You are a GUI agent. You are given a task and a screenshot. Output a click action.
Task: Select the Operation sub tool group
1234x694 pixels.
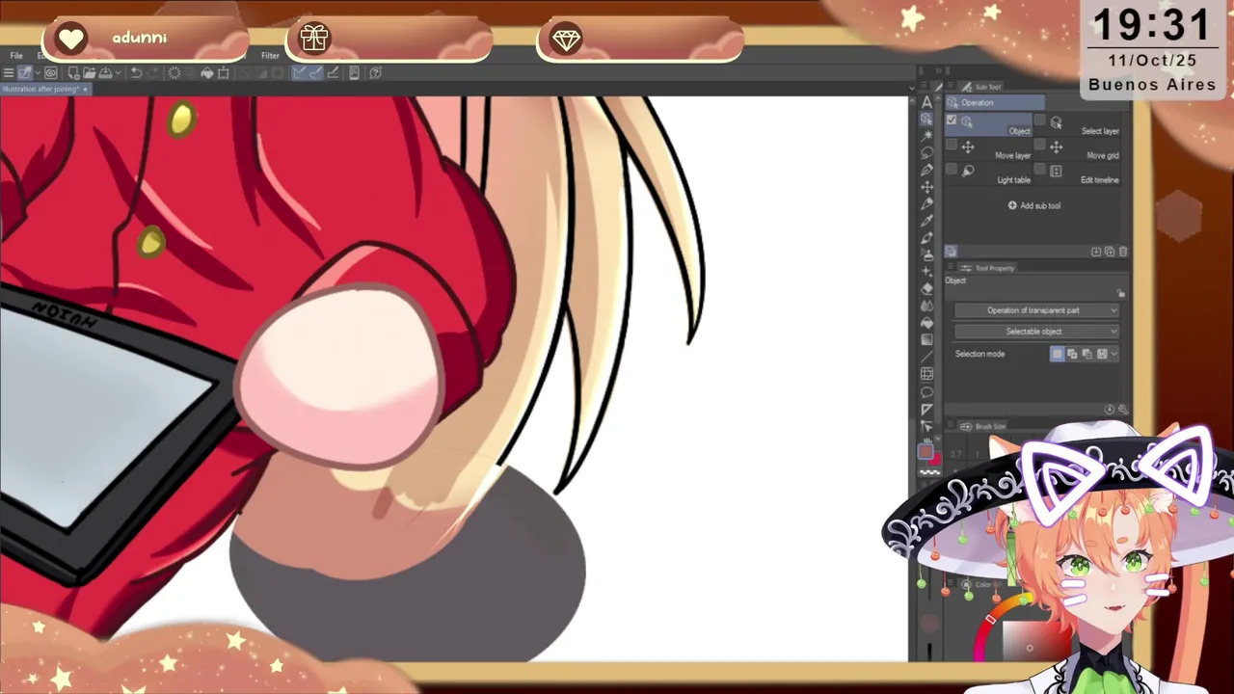click(x=995, y=102)
